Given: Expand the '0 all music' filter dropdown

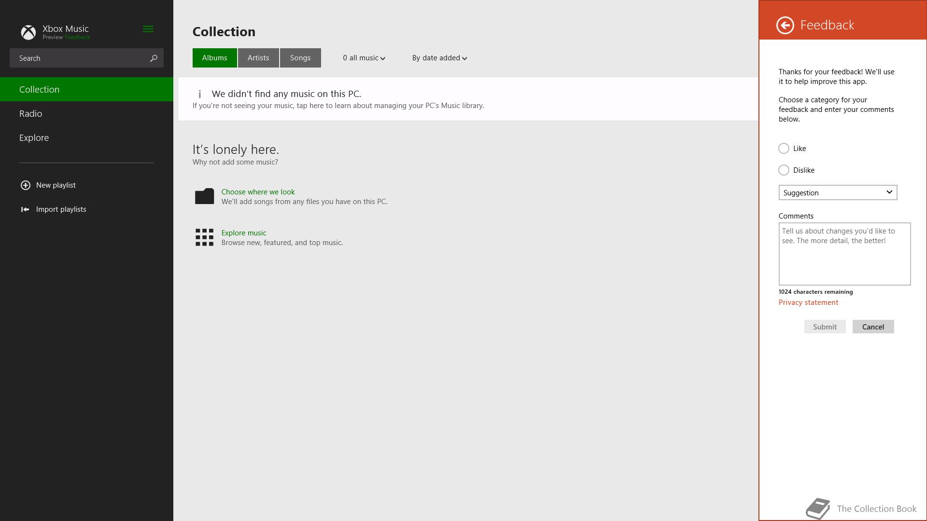Looking at the screenshot, I should [364, 58].
